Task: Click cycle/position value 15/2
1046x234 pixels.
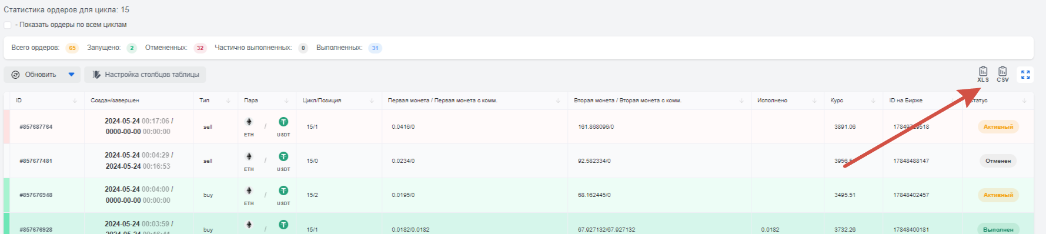Action: pyautogui.click(x=312, y=195)
